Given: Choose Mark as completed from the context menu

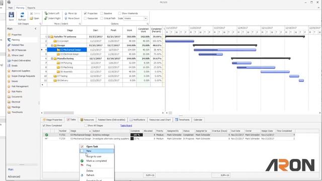Looking at the screenshot, I should (97, 161).
